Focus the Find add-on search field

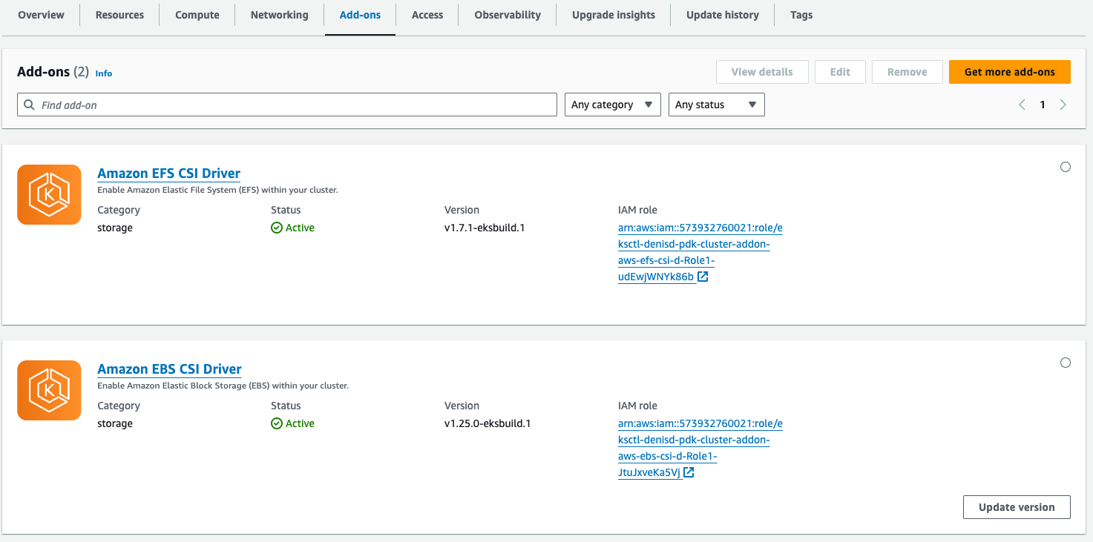tap(287, 105)
